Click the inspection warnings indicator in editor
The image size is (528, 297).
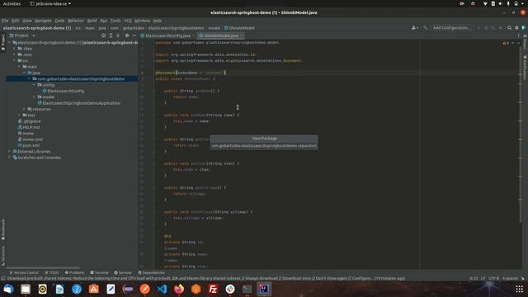[506, 43]
